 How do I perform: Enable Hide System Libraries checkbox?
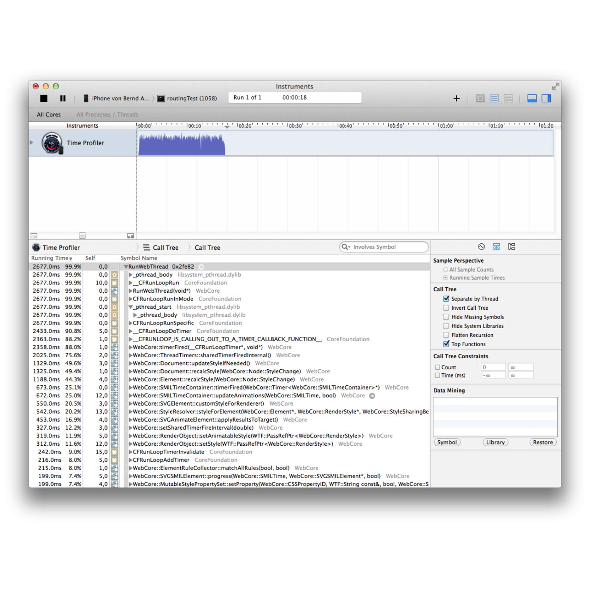point(446,326)
